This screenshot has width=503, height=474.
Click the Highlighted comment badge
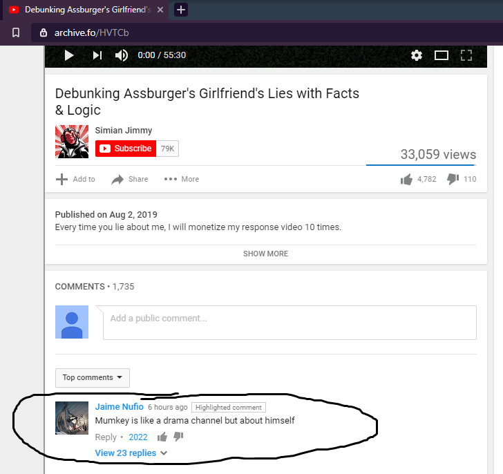point(229,407)
